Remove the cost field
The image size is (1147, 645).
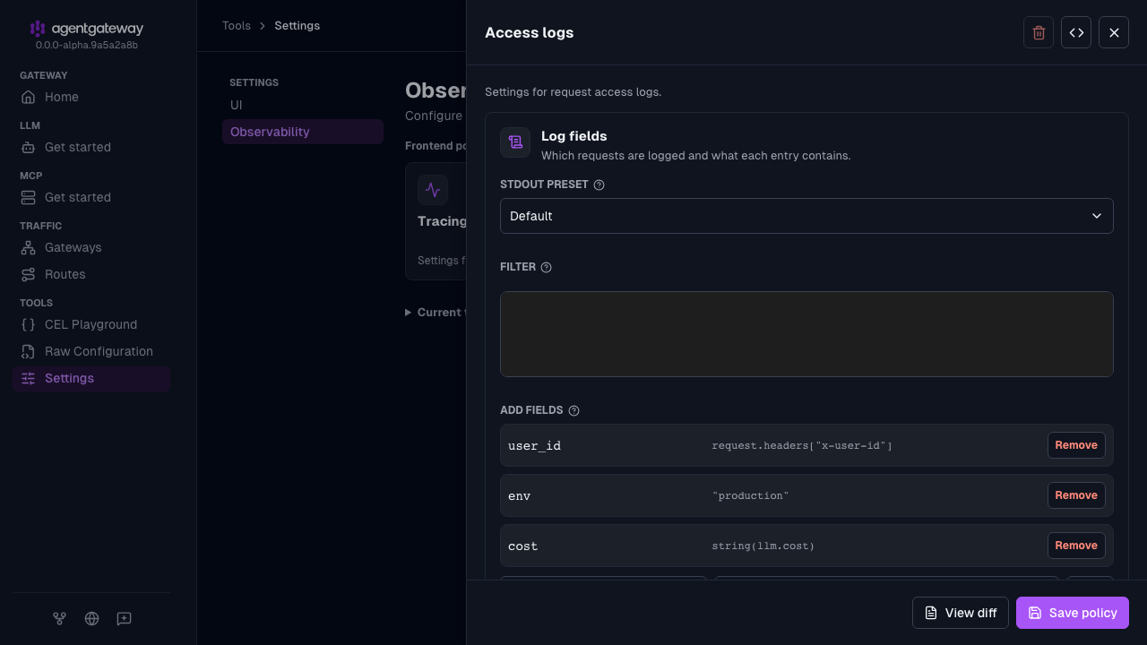(1076, 546)
